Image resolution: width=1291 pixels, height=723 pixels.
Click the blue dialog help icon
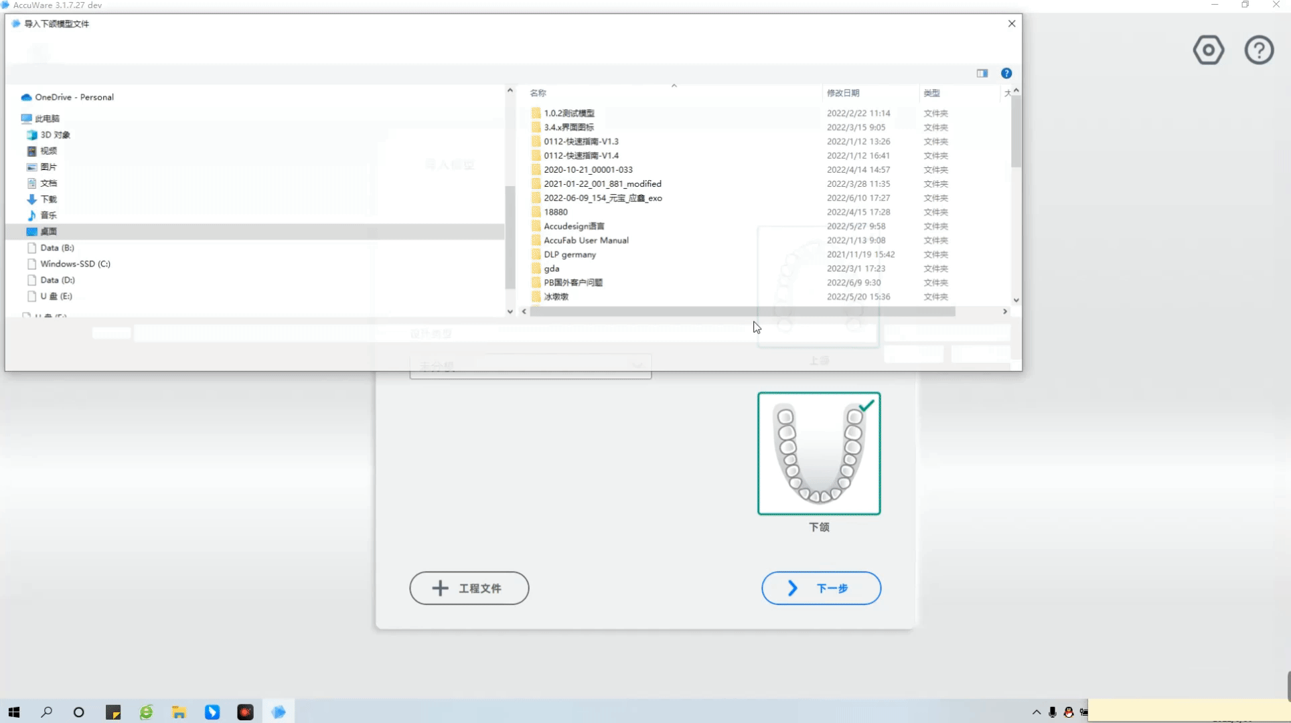coord(1006,74)
